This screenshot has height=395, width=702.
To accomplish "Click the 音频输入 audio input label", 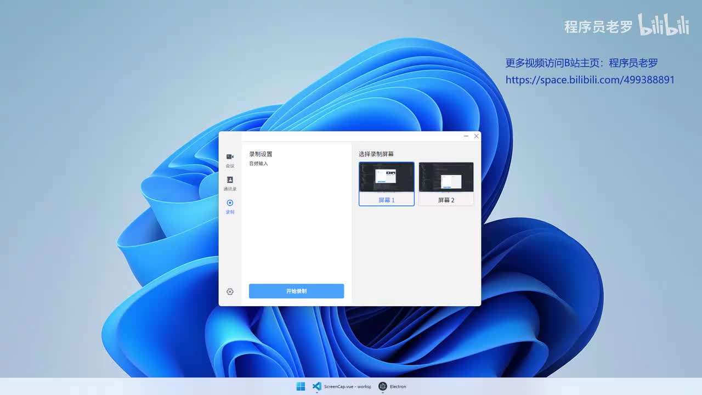I will coord(259,163).
